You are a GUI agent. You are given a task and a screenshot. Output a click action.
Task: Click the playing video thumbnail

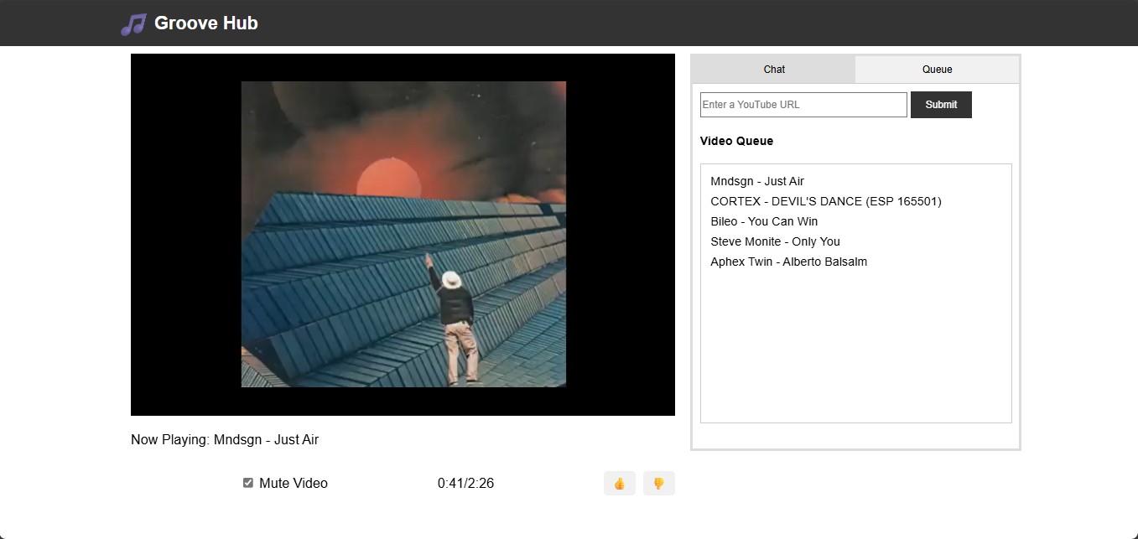click(x=403, y=234)
